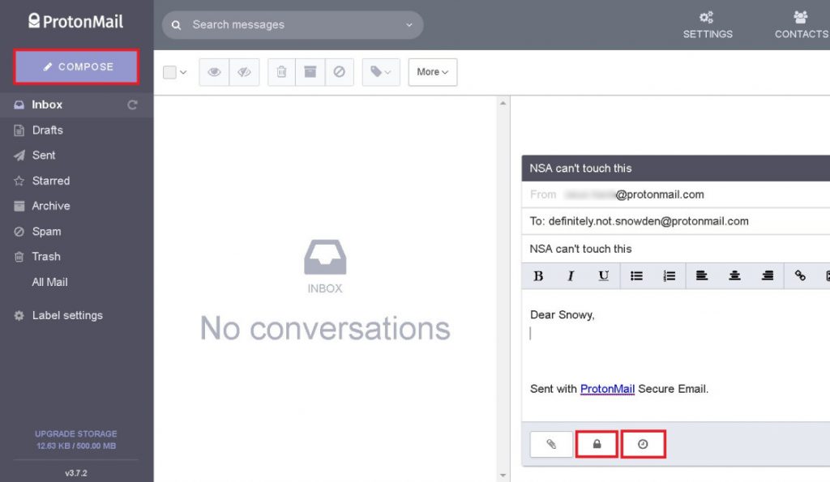Click the From address field

coord(676,194)
